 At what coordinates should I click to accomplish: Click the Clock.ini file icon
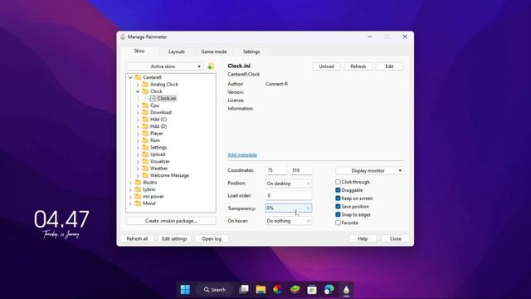tap(153, 98)
